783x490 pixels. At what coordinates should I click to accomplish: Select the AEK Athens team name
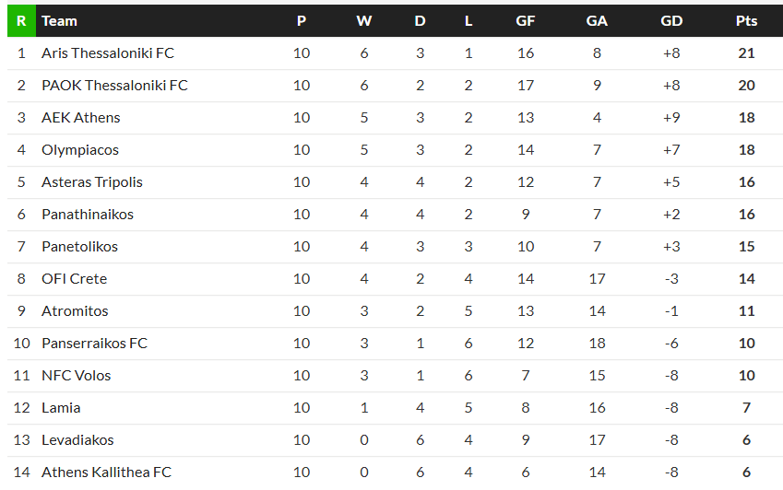[x=81, y=118]
